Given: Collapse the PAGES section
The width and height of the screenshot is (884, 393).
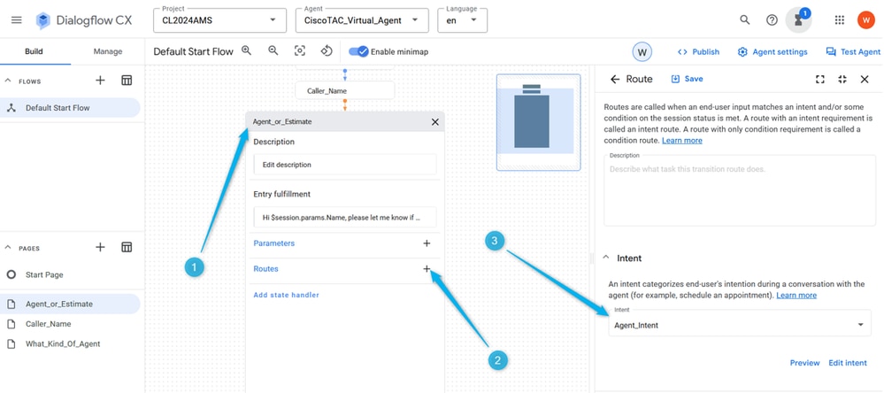Looking at the screenshot, I should click(x=8, y=248).
